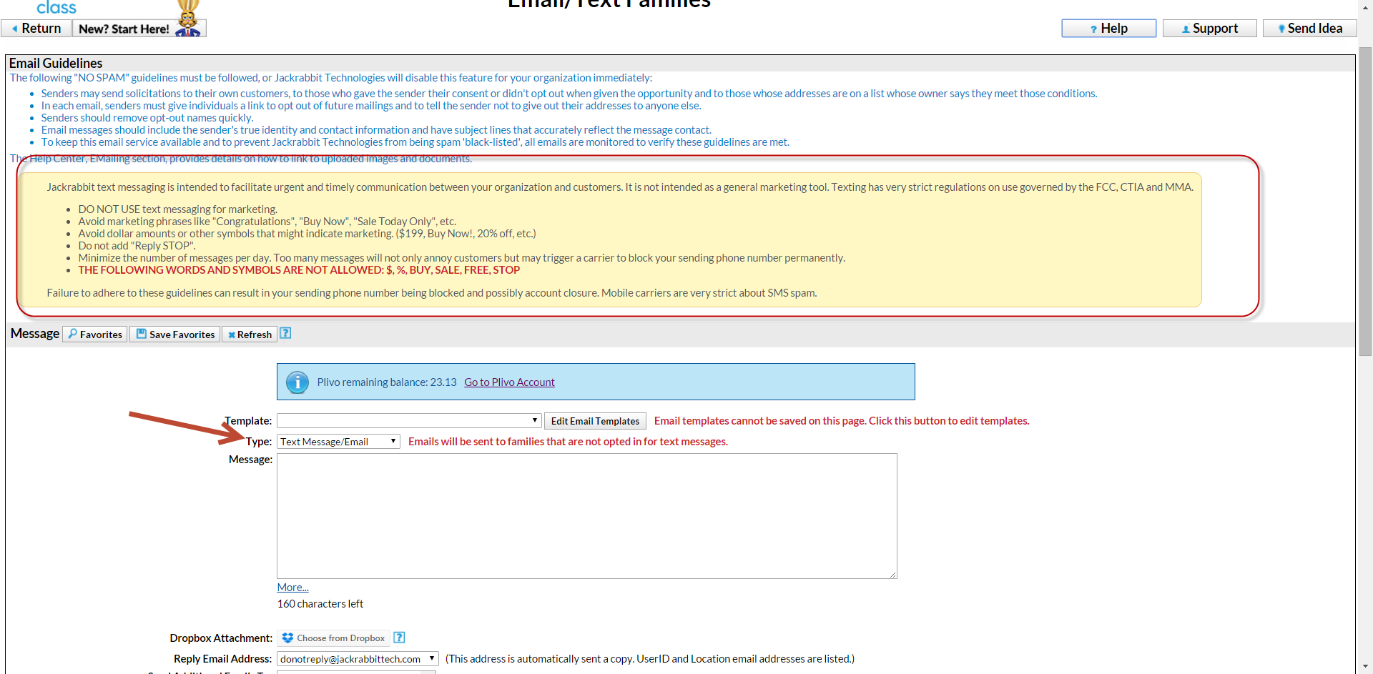Image resolution: width=1373 pixels, height=674 pixels.
Task: Open the Help page
Action: click(x=1108, y=29)
